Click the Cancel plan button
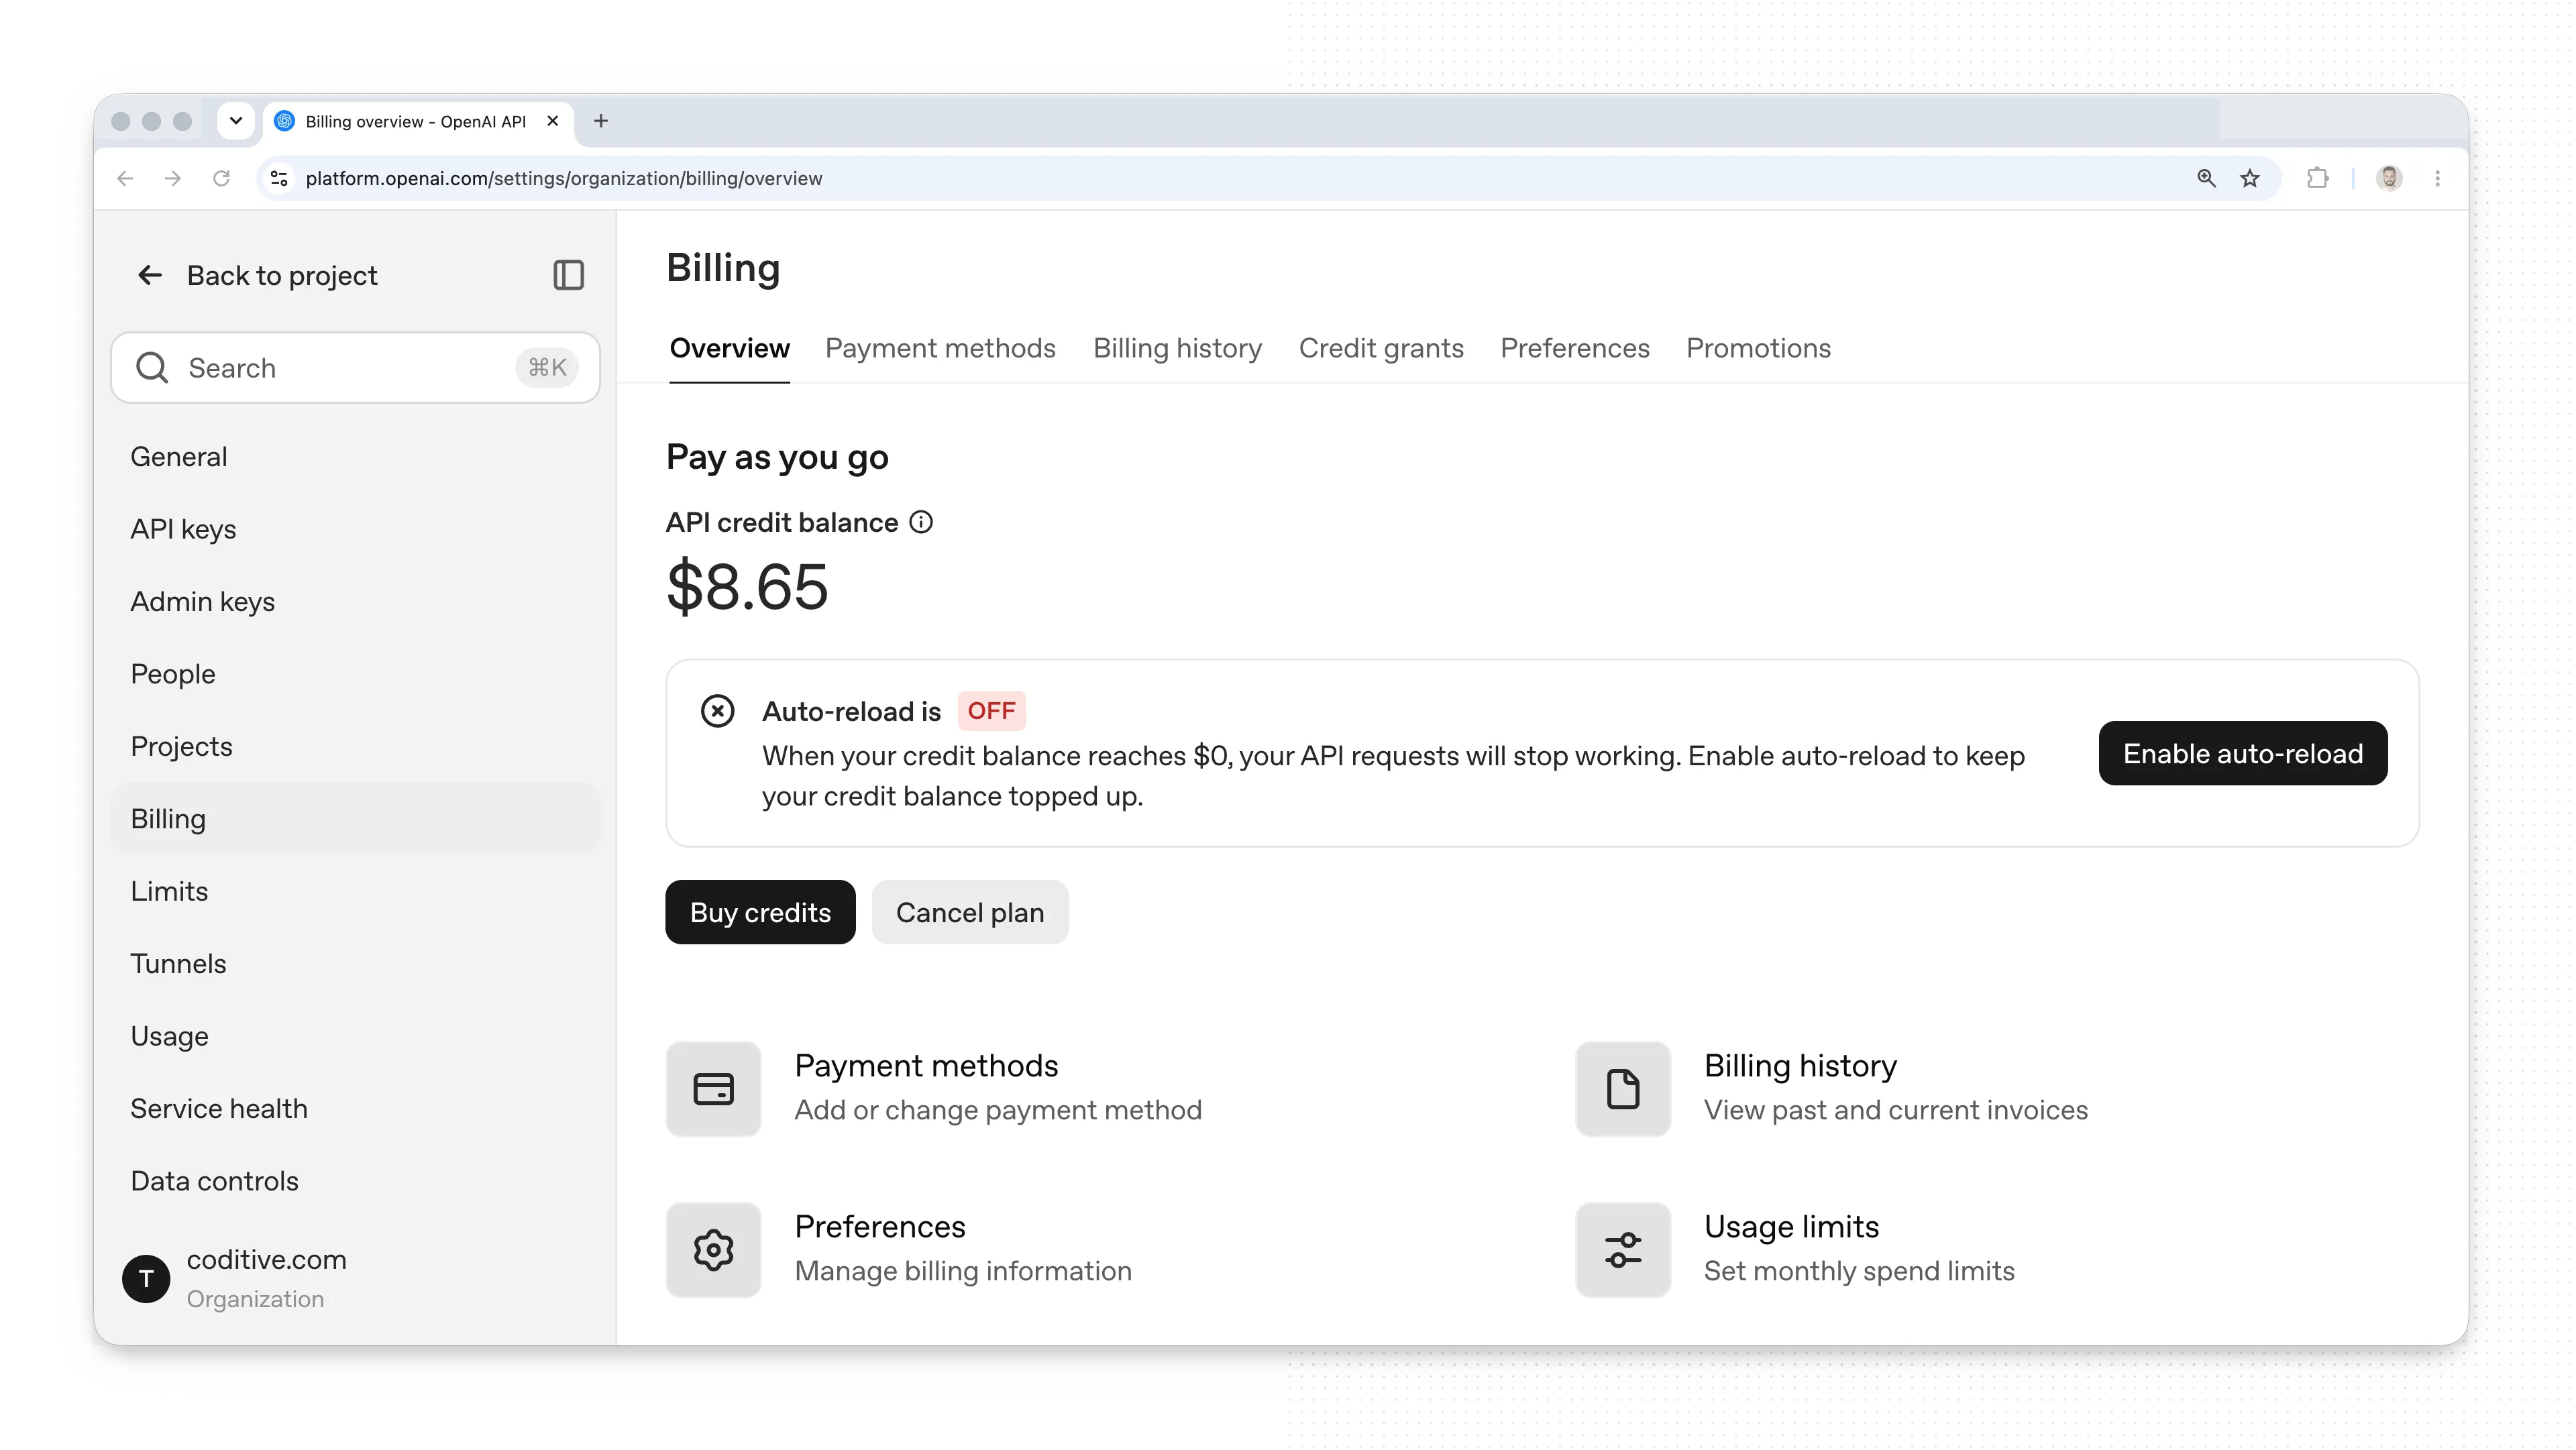The width and height of the screenshot is (2576, 1450). [970, 912]
